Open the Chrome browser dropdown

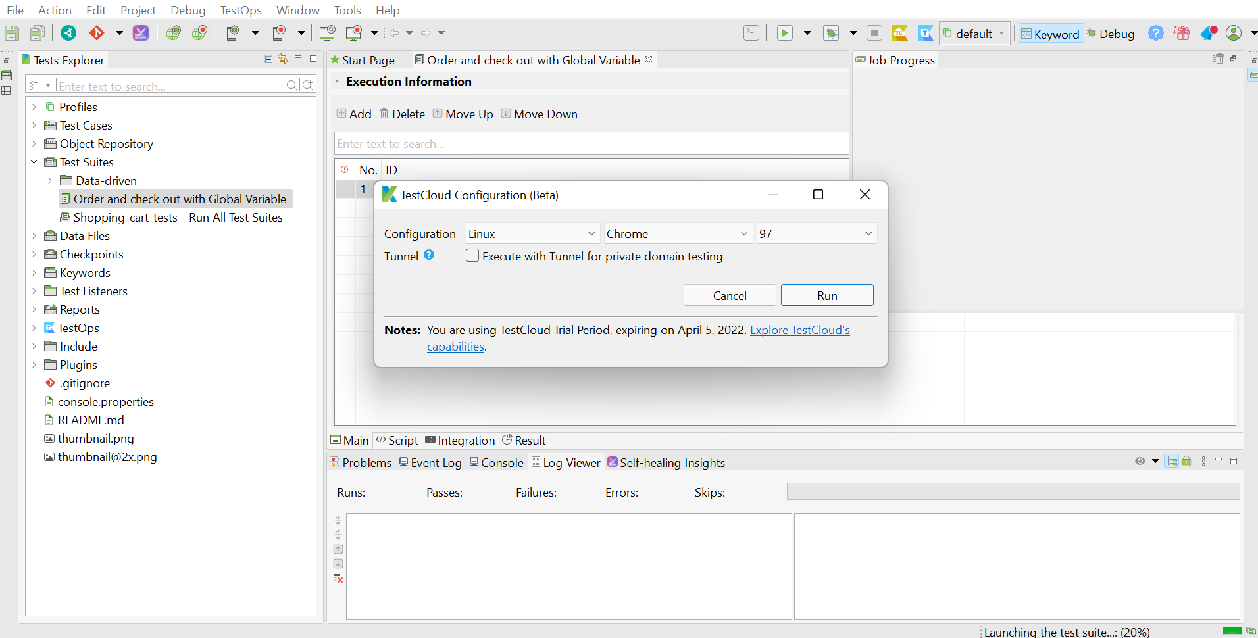pyautogui.click(x=678, y=233)
